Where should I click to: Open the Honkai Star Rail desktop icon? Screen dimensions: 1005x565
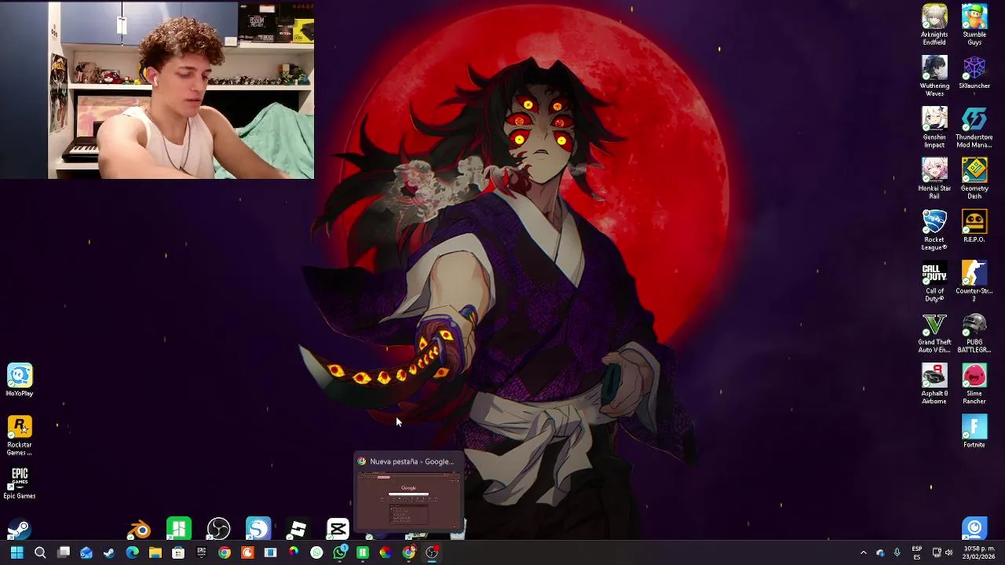coord(934,178)
